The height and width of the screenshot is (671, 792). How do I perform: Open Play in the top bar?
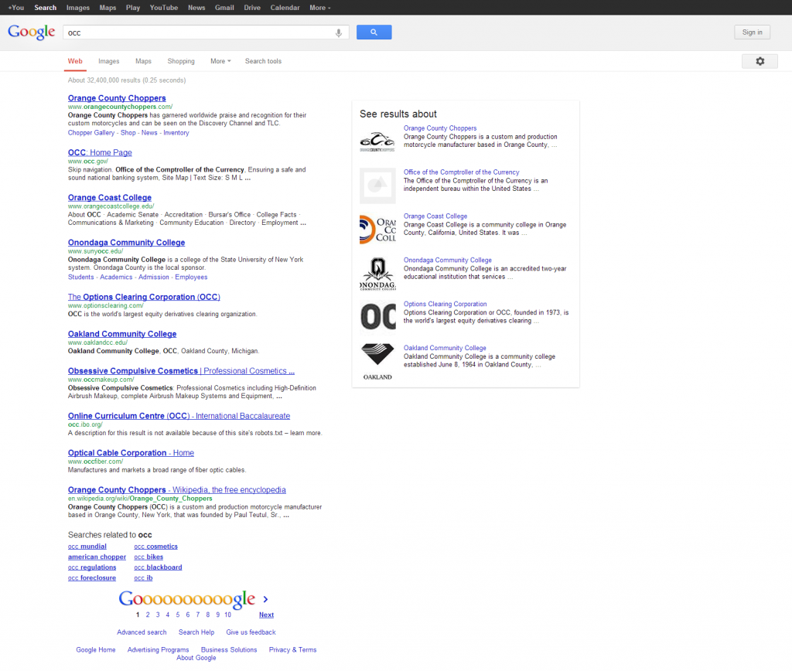click(133, 8)
